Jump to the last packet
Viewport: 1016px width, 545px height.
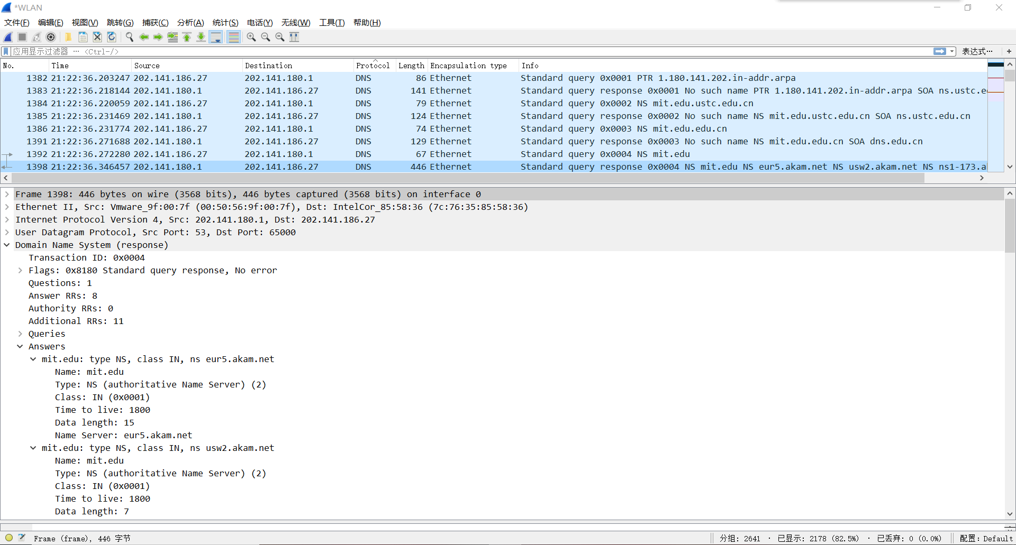point(201,37)
